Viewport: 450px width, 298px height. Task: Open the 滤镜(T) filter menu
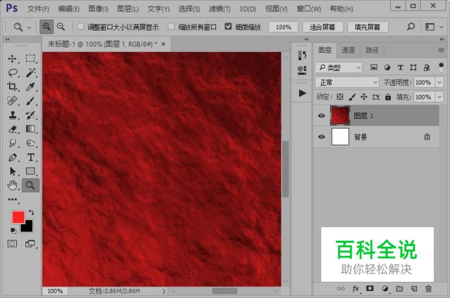[220, 9]
